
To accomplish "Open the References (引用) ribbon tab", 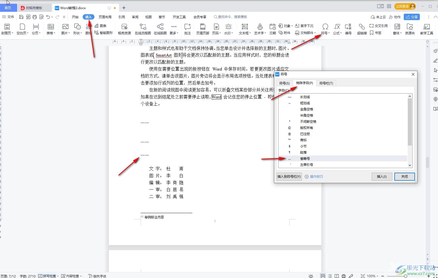I will tap(122, 17).
